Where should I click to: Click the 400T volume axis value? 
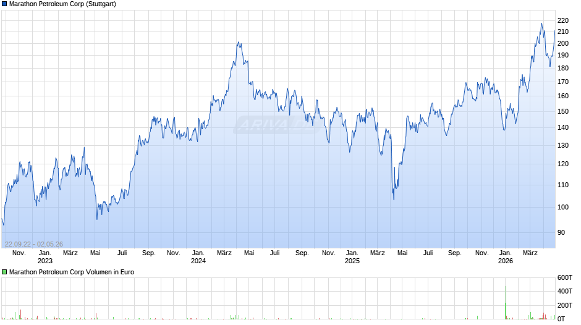click(565, 291)
